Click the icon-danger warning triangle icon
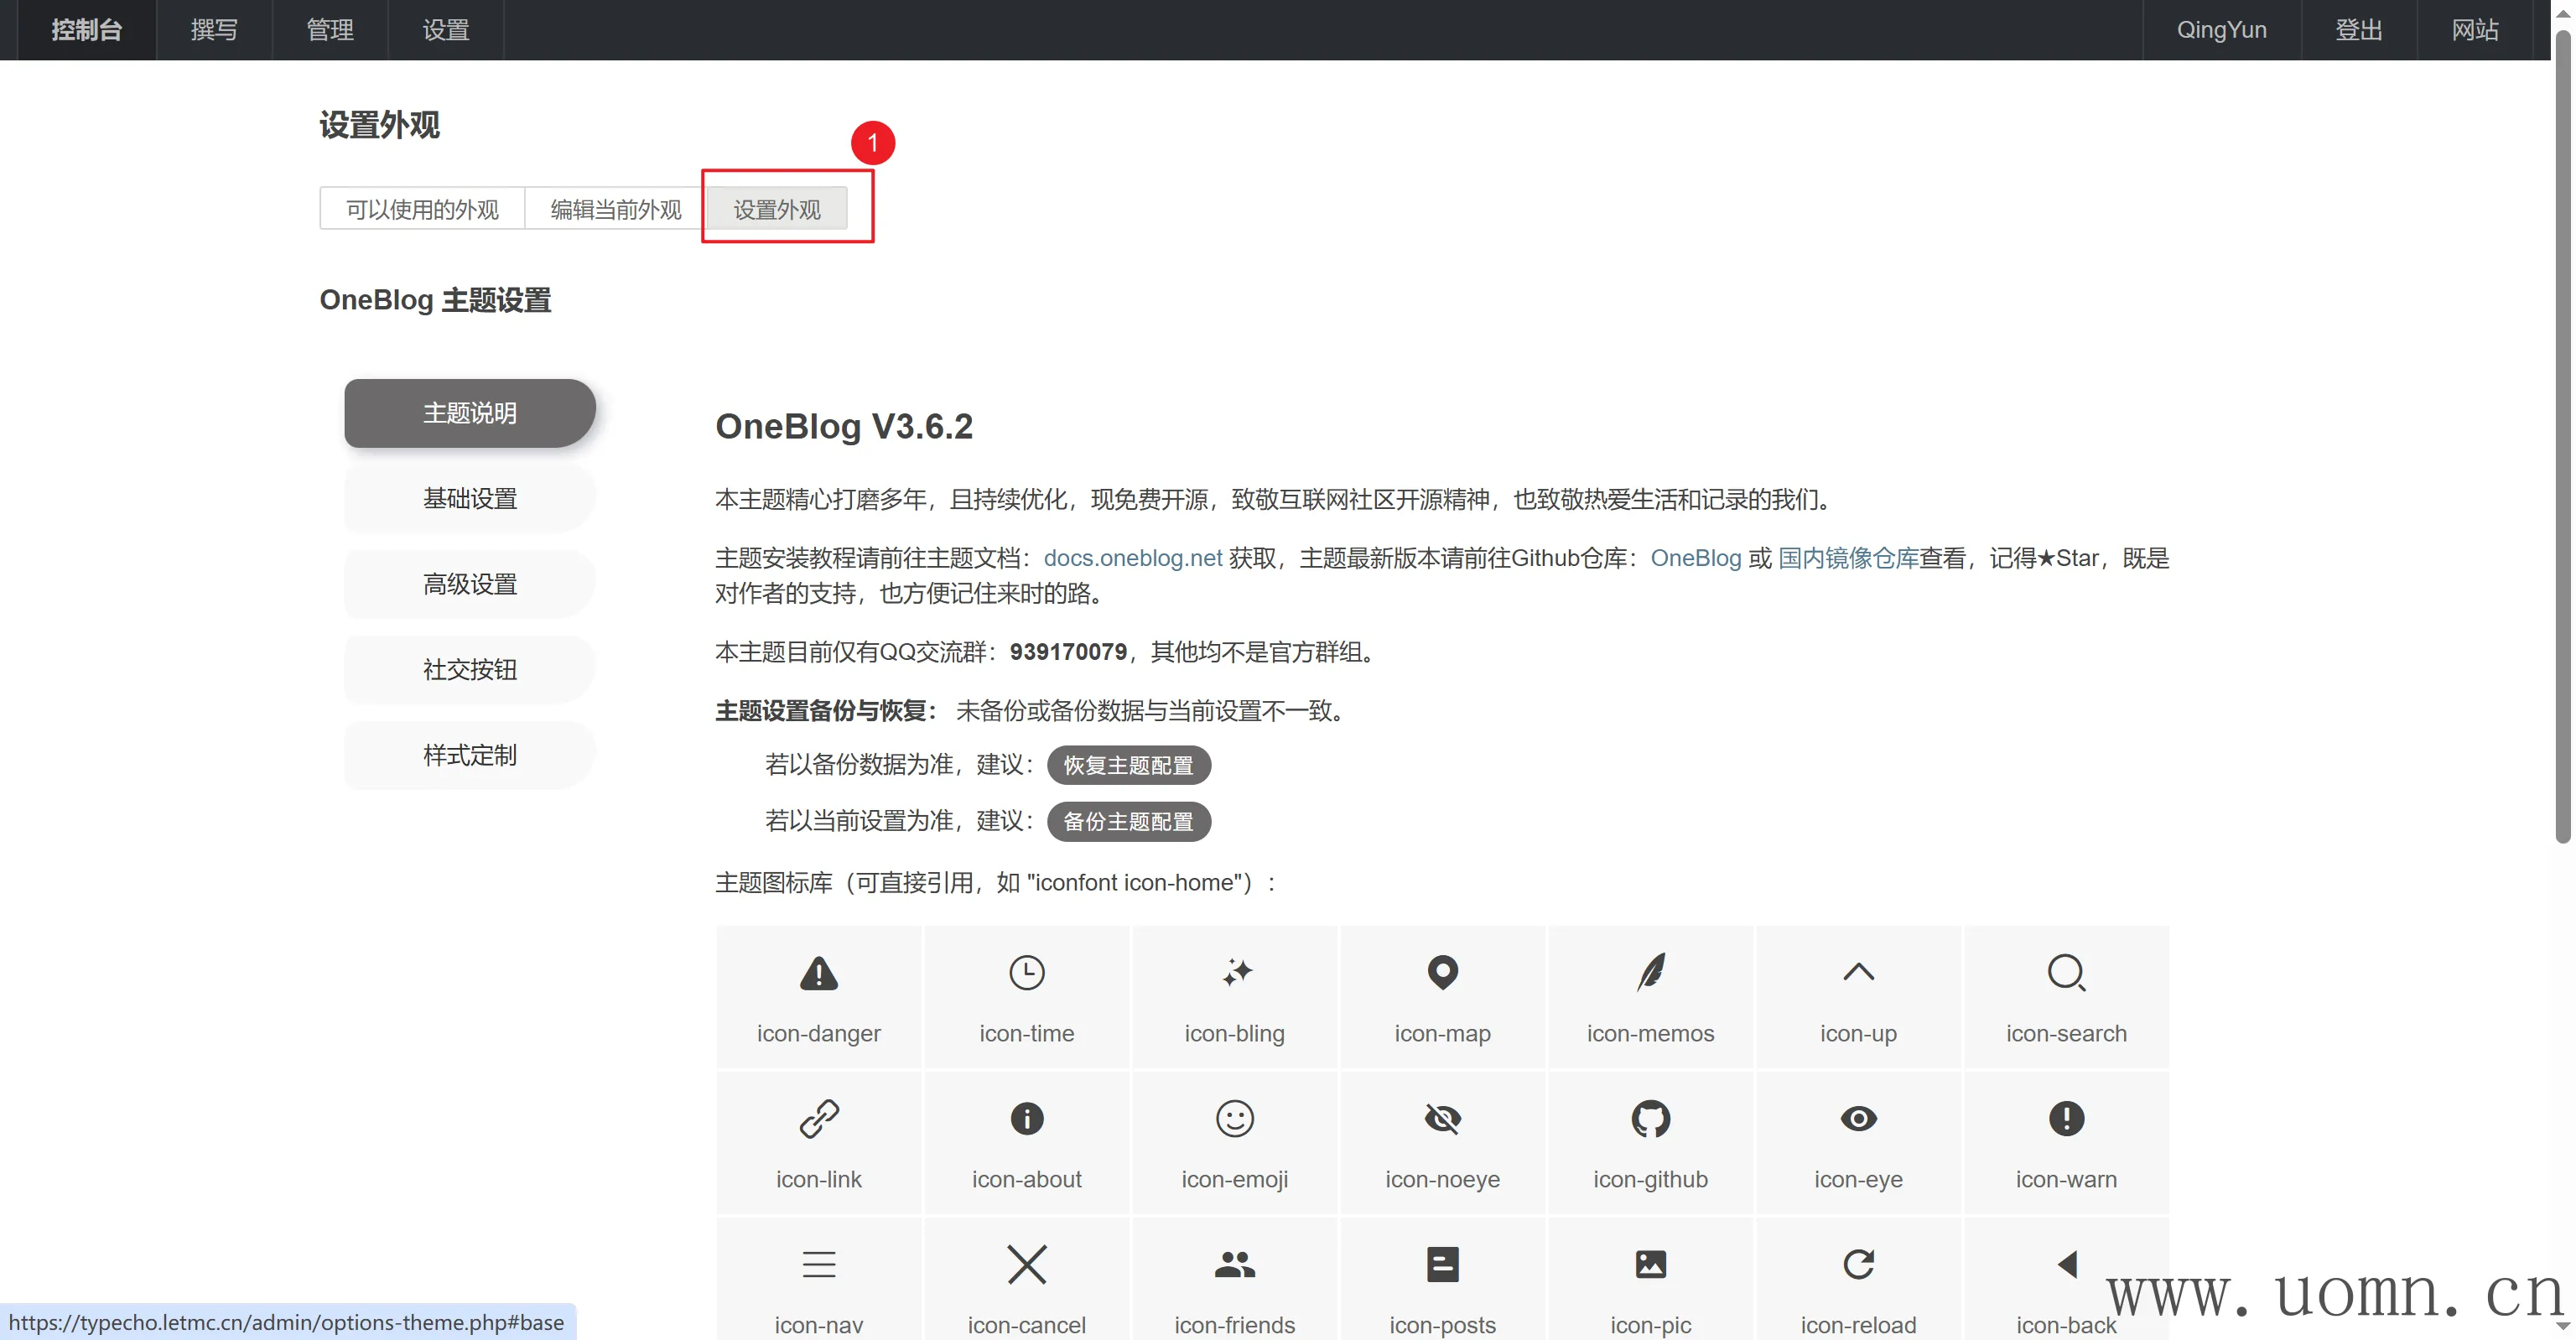Image resolution: width=2576 pixels, height=1340 pixels. point(818,972)
